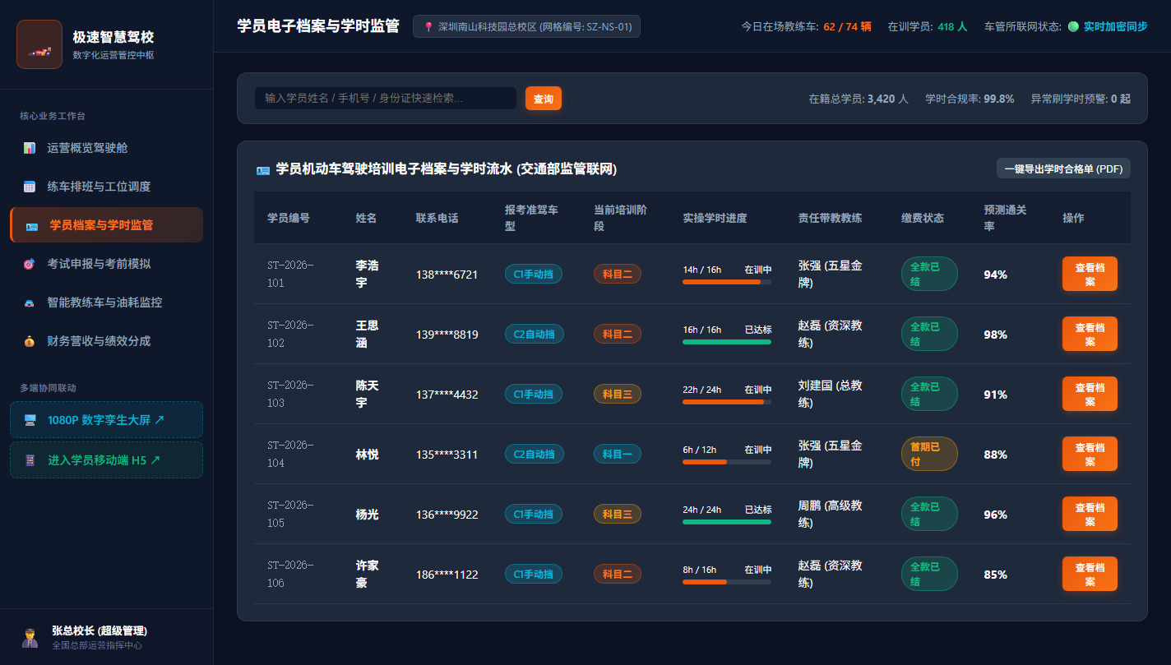Click the C2自动挡 tag in 王思涵's row
The image size is (1171, 665).
(x=534, y=334)
